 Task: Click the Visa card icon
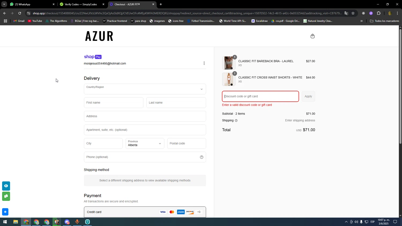163,212
